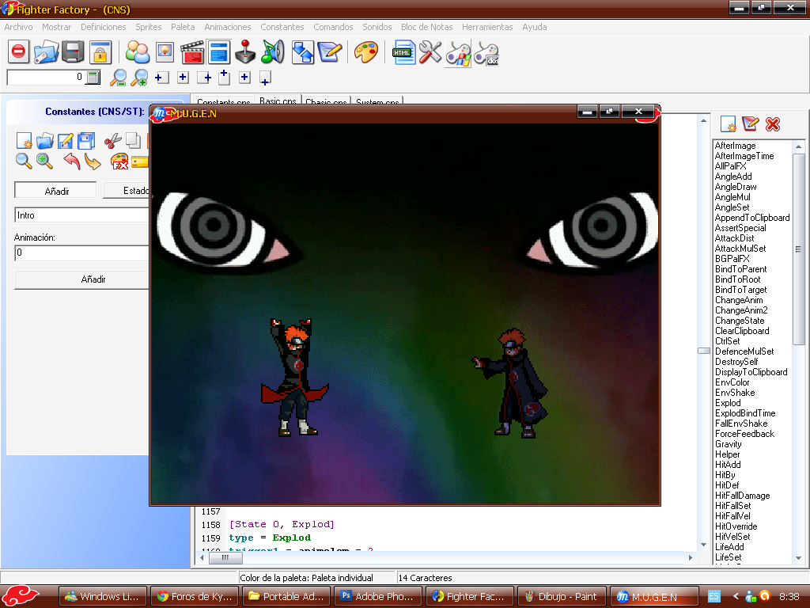The image size is (810, 608).
Task: Select ChangeState in the controller list
Action: pos(740,321)
